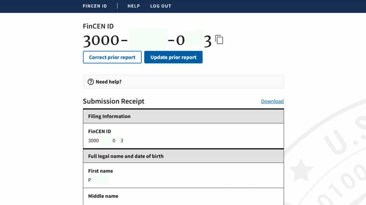This screenshot has height=205, width=366.
Task: Click the Submission Receipt heading
Action: pos(114,101)
